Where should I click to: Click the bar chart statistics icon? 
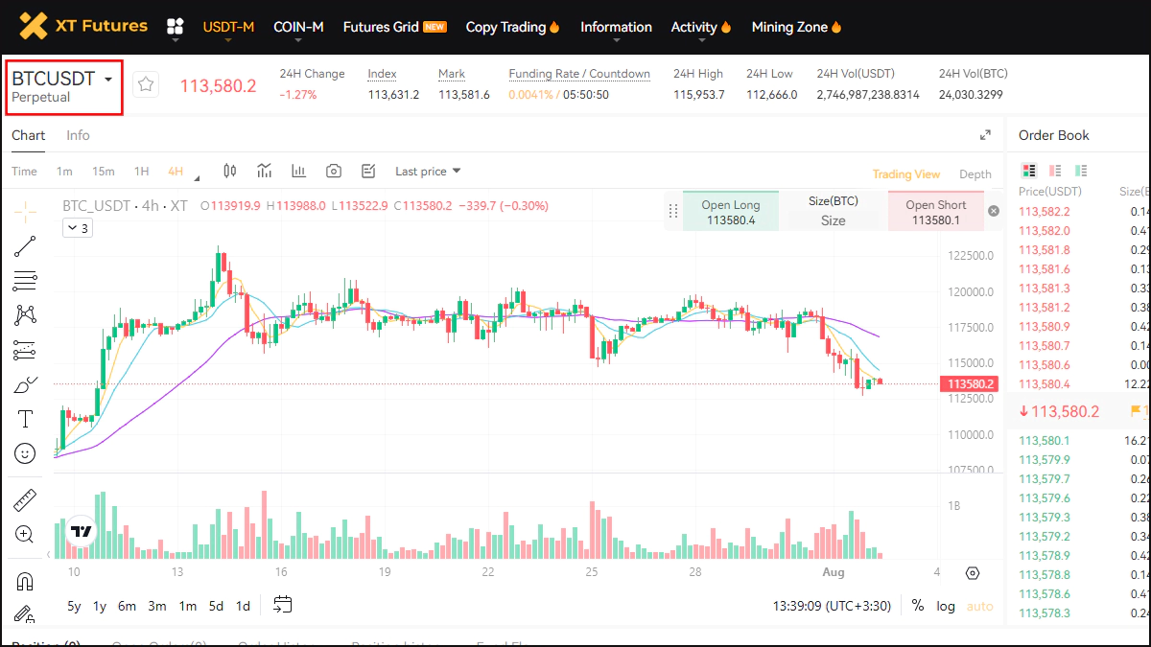(x=298, y=171)
